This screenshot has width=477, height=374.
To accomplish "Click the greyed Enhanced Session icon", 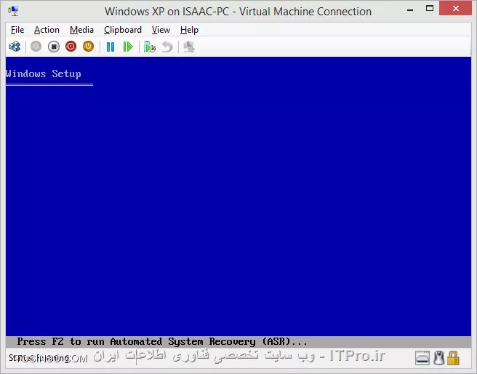I will tap(189, 47).
